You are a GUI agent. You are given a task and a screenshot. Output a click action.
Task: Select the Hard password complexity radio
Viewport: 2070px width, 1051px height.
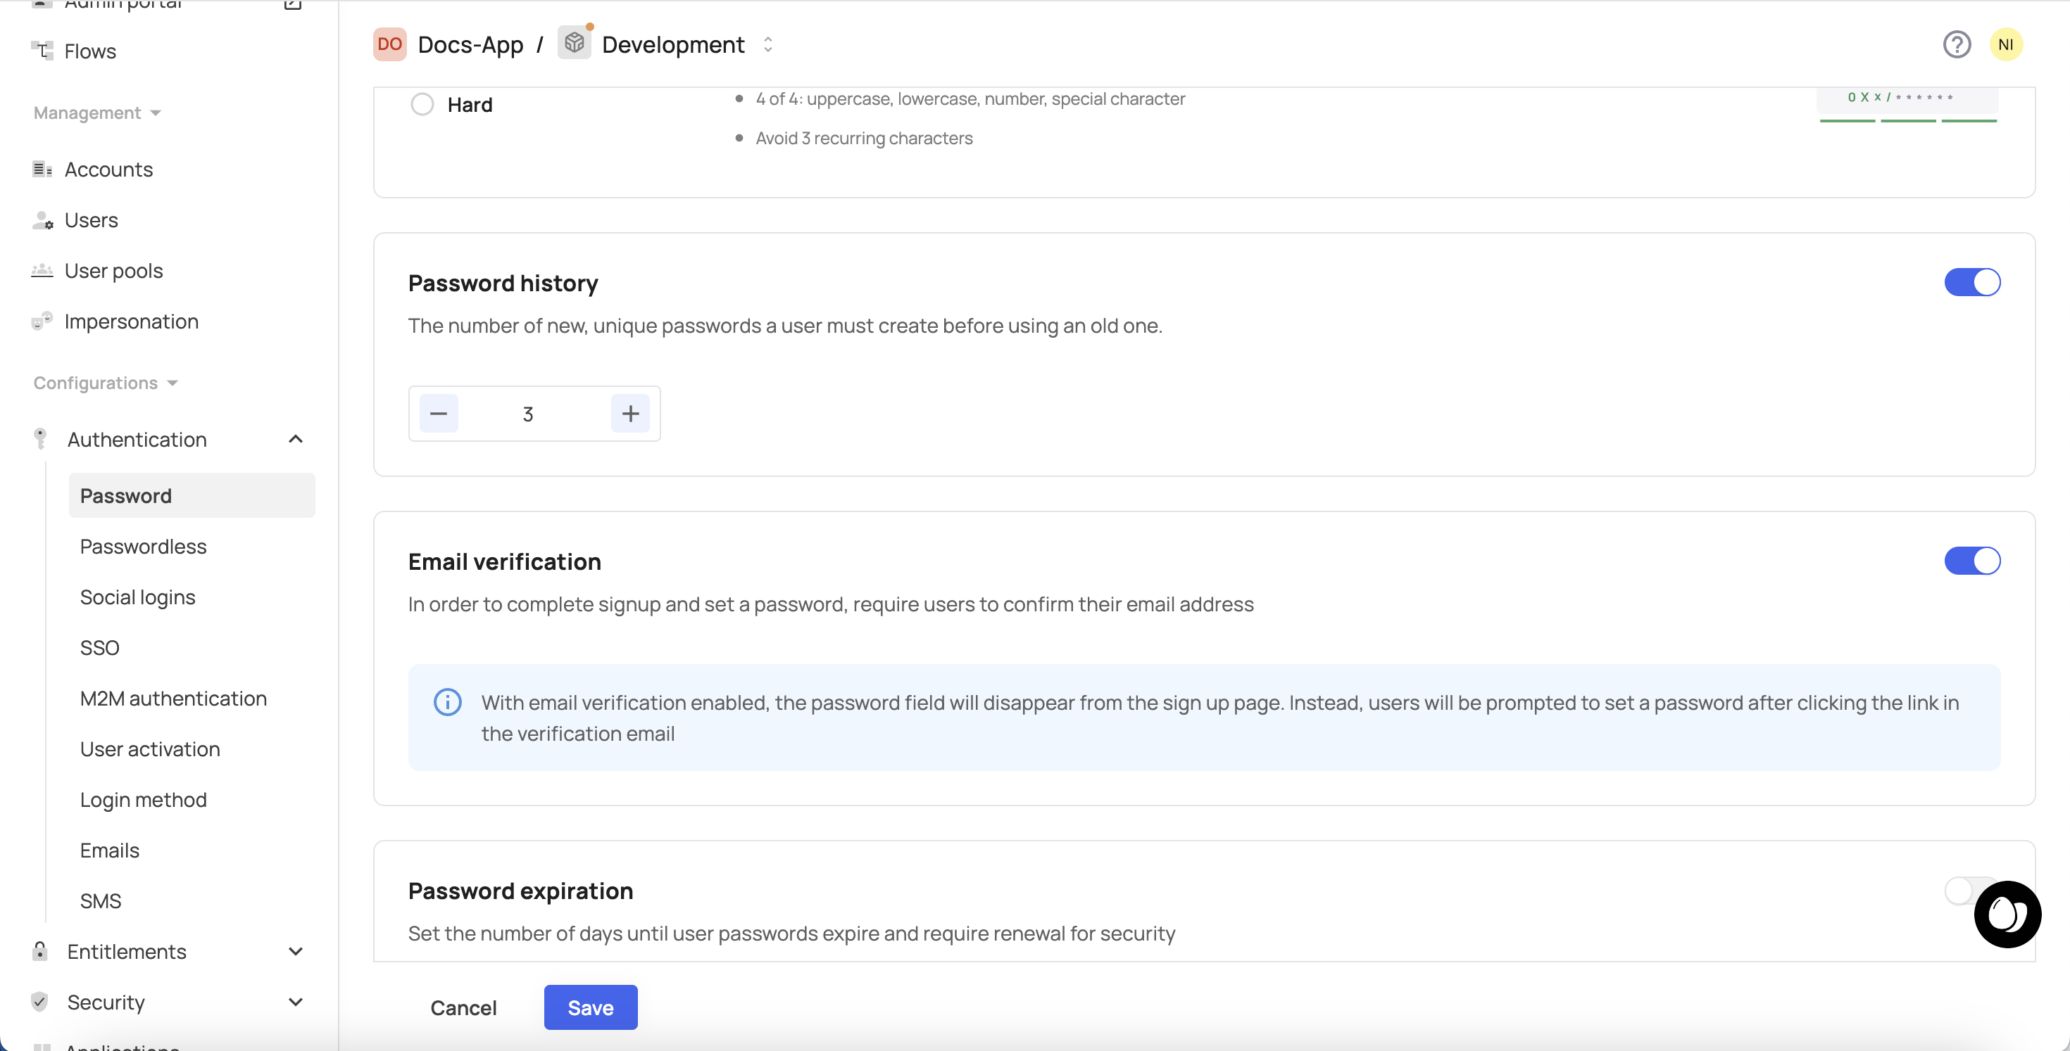422,104
